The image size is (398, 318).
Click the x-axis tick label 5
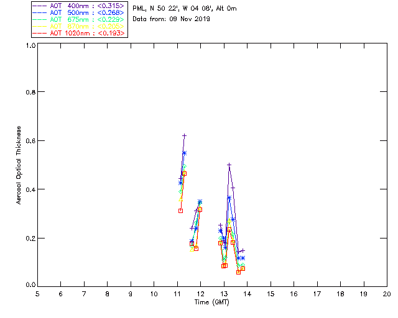(x=37, y=294)
